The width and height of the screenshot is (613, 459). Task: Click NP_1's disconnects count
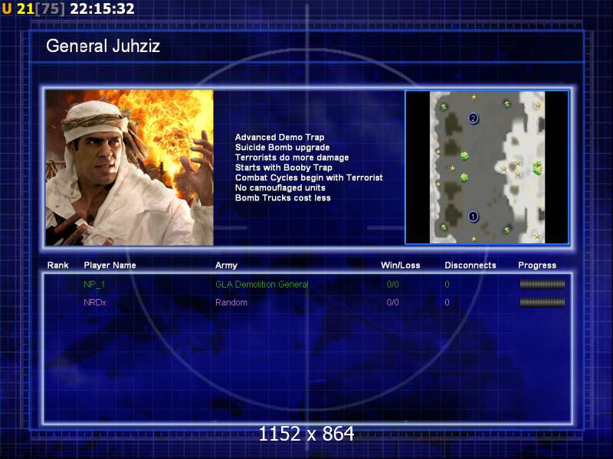tap(447, 285)
